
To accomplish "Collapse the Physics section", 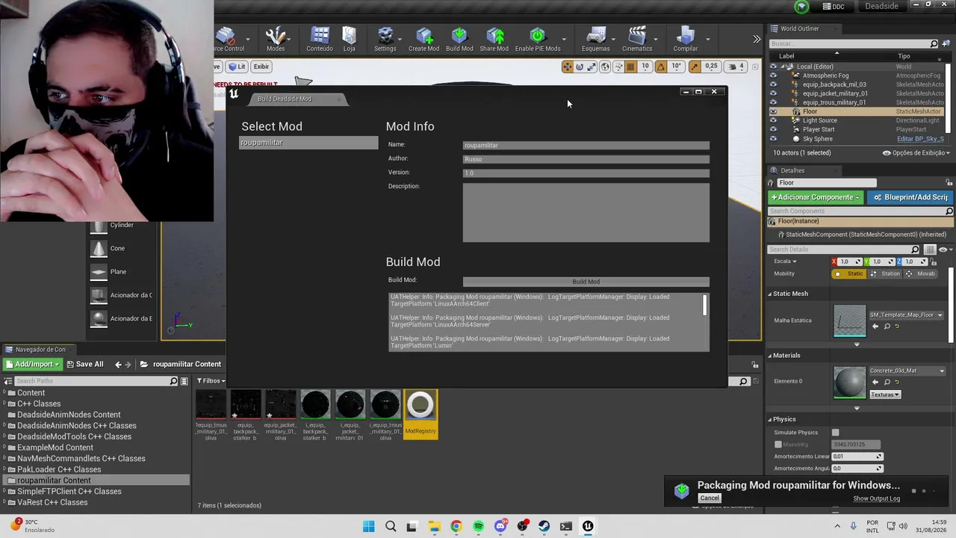I will [x=770, y=419].
